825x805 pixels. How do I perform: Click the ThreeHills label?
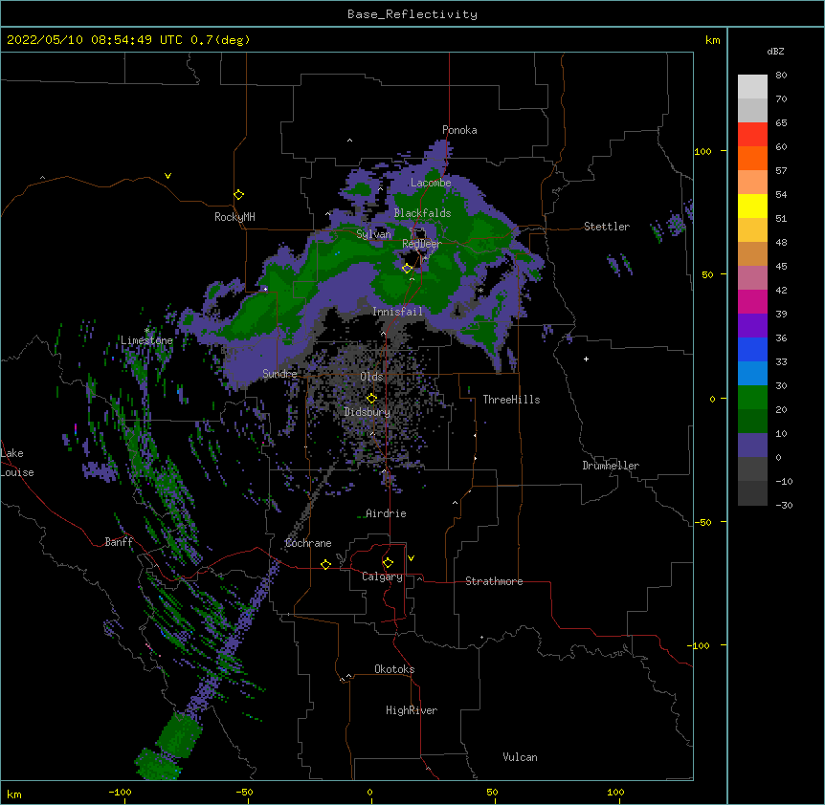(511, 400)
